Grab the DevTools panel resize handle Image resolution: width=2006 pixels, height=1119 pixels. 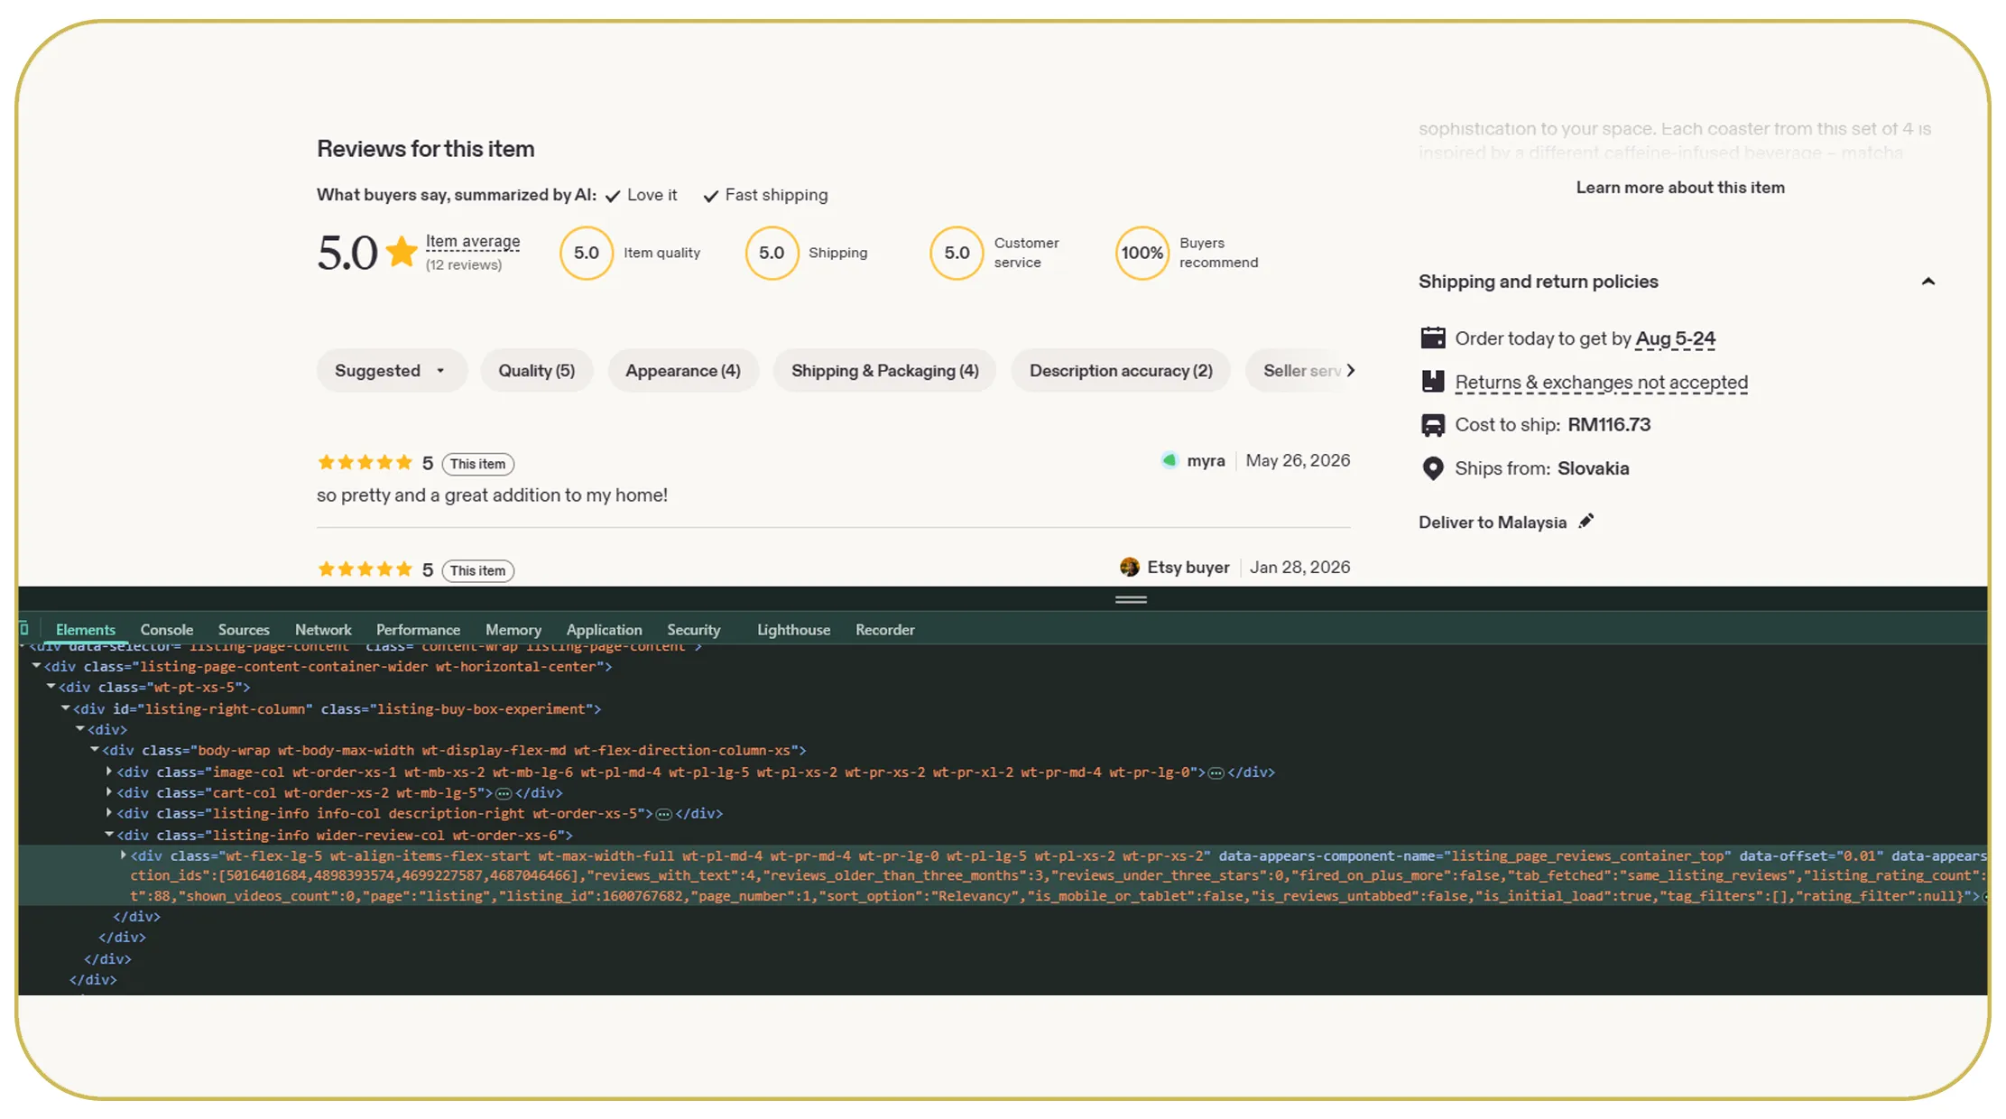point(1131,599)
